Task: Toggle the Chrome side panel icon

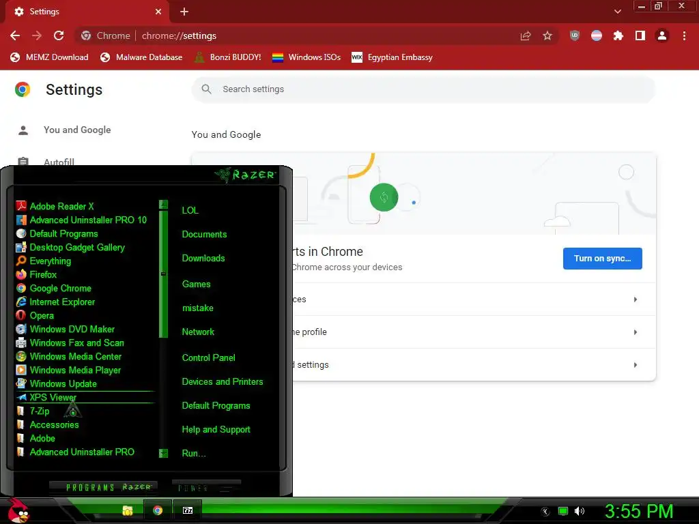Action: pos(640,35)
